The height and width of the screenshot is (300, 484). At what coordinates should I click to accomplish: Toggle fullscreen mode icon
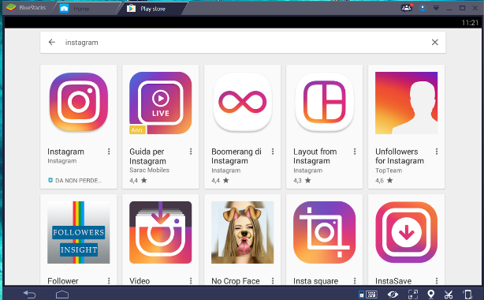click(x=413, y=294)
